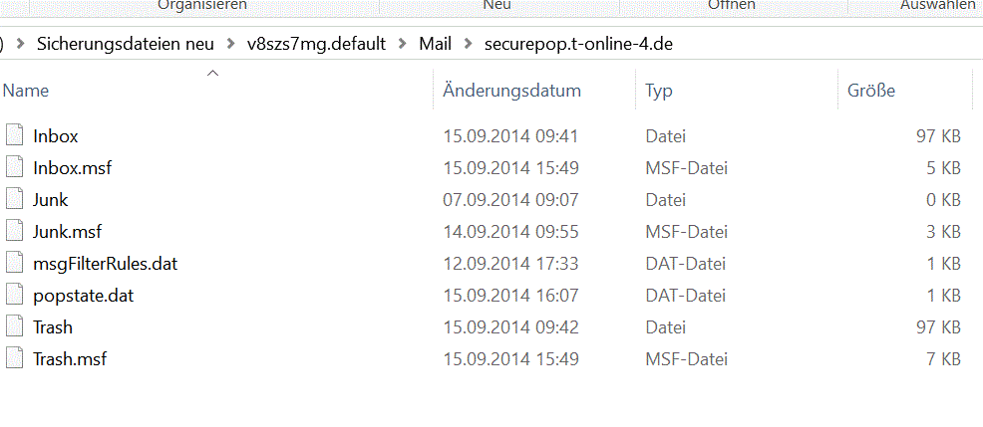The image size is (983, 427).
Task: Expand the chevron after v8szs7mg.default
Action: click(403, 44)
